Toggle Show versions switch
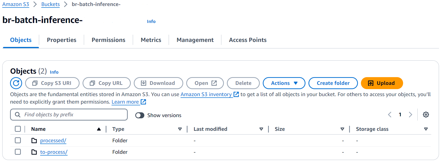Screen dimensions: 442x163 pyautogui.click(x=140, y=115)
